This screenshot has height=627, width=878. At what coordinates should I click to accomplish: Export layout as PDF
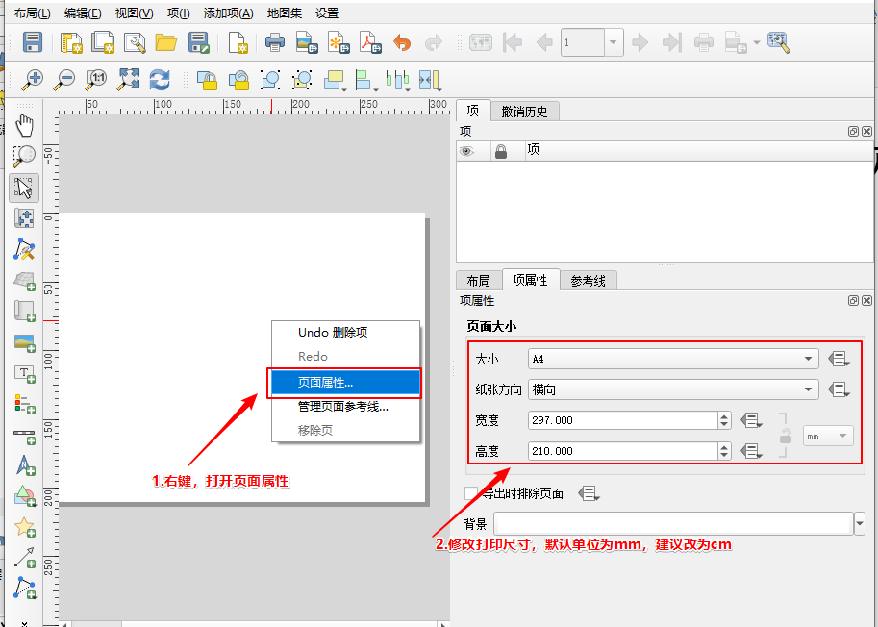(x=370, y=42)
